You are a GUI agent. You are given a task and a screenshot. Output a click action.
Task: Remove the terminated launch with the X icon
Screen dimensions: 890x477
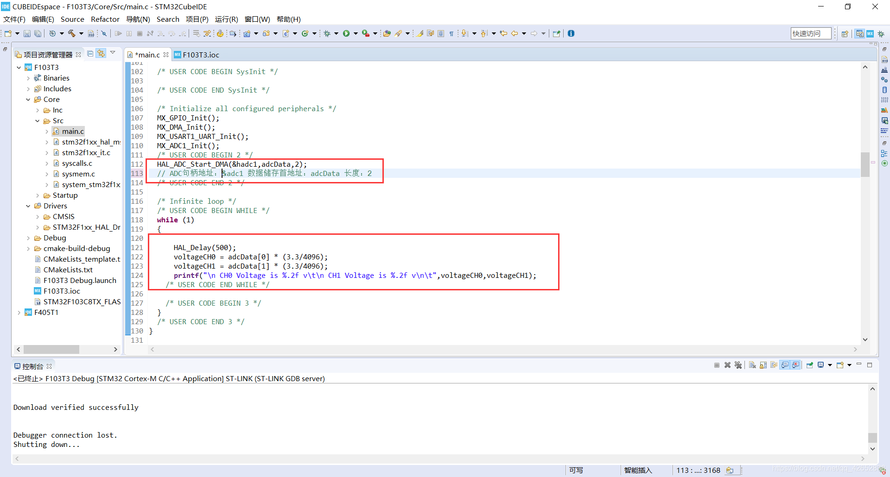(x=727, y=365)
